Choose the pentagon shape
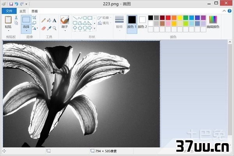The width and height of the screenshot is (234, 156). click(80, 28)
